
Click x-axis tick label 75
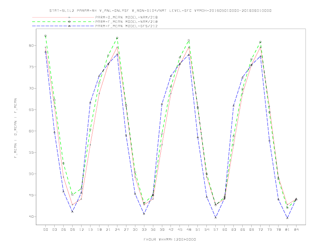point(270,230)
